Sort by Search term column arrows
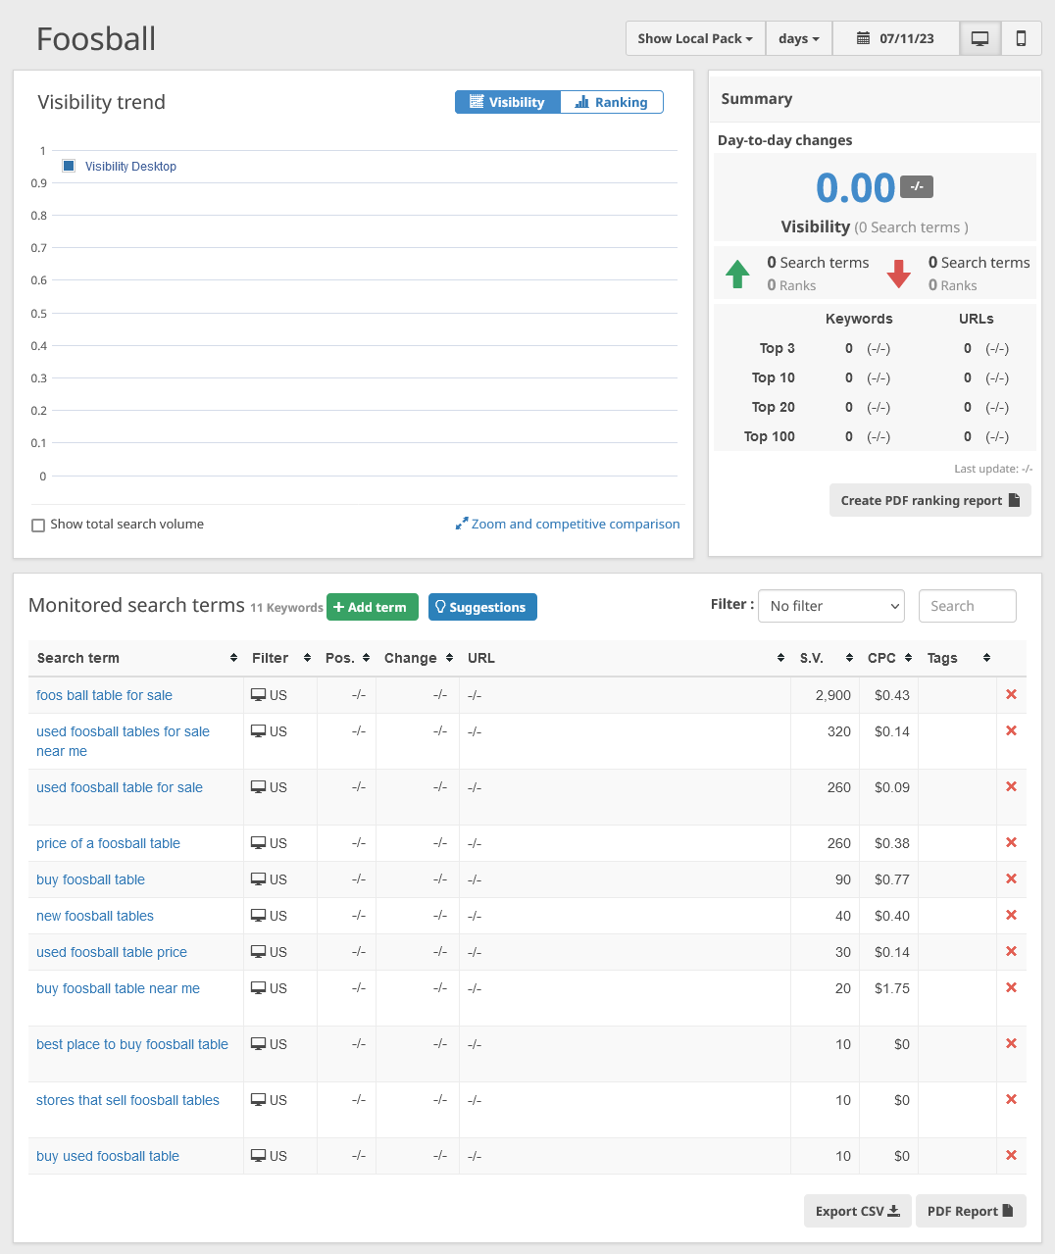This screenshot has width=1055, height=1254. tap(233, 658)
